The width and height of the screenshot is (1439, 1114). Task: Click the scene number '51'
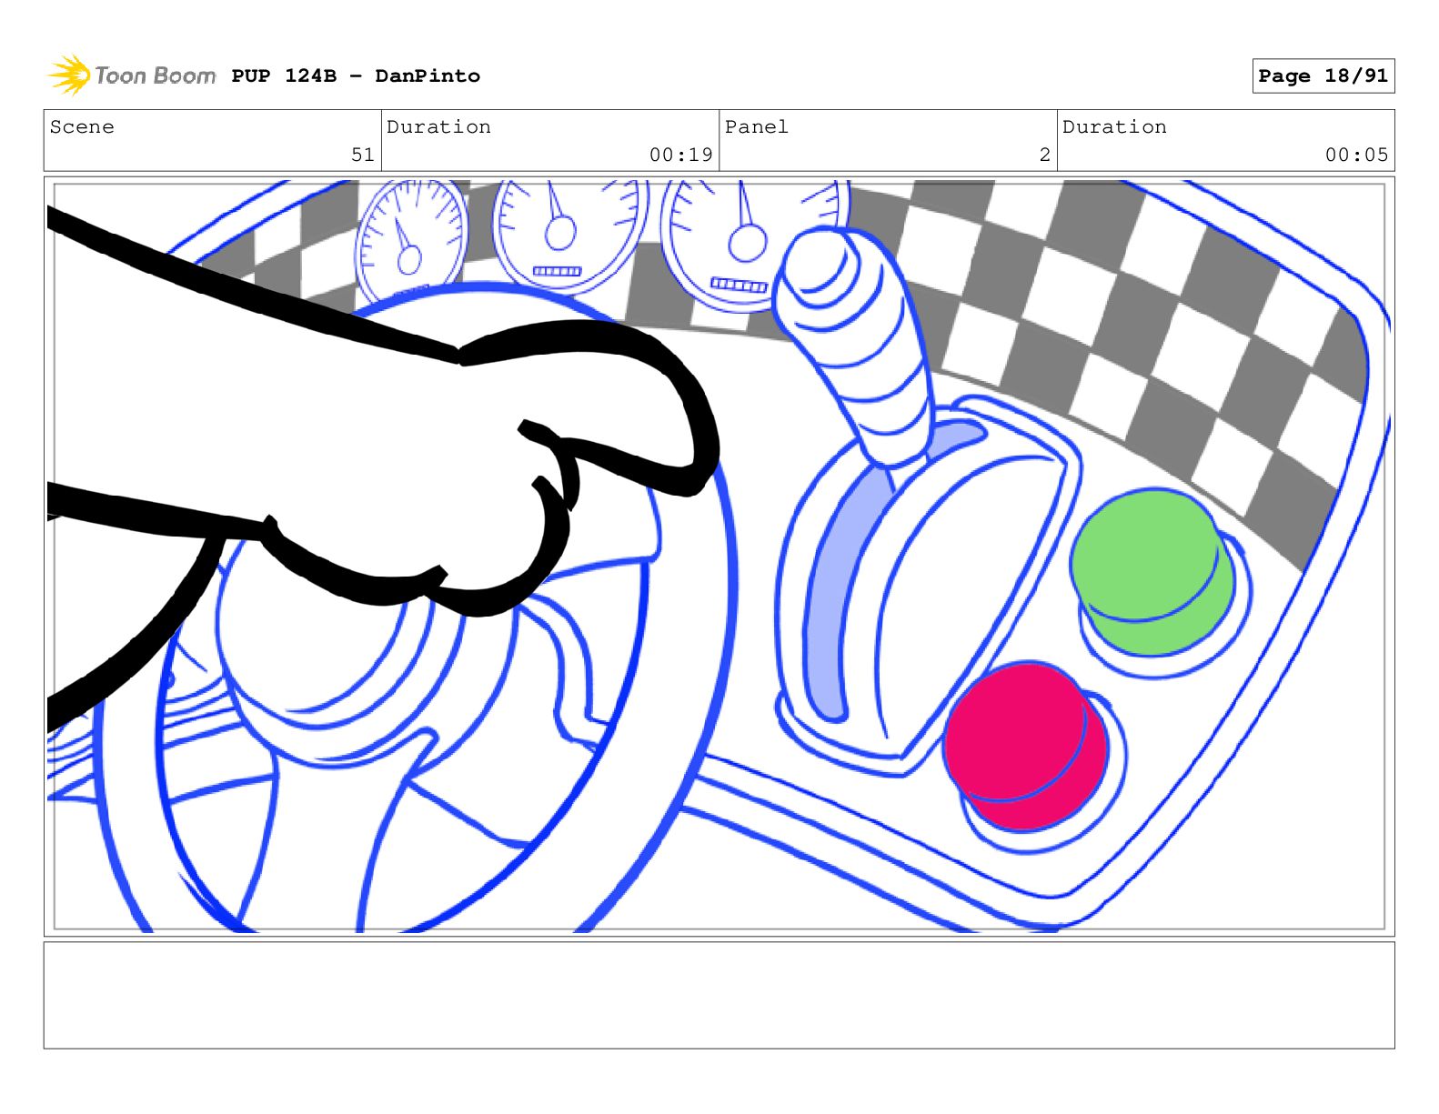363,155
